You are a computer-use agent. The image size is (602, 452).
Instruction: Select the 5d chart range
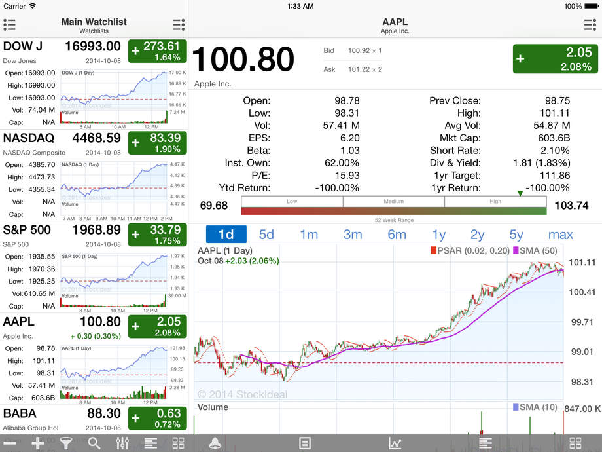click(x=266, y=234)
